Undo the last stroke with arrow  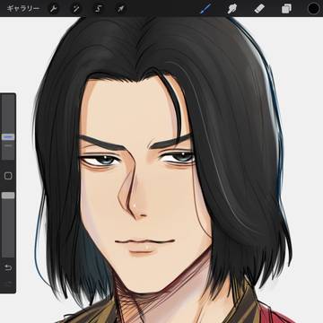pos(8,267)
